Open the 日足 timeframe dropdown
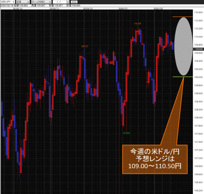Viewport: 204px width, 194px height. click(x=23, y=2)
